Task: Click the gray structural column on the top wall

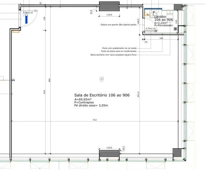Action: [x=109, y=6]
